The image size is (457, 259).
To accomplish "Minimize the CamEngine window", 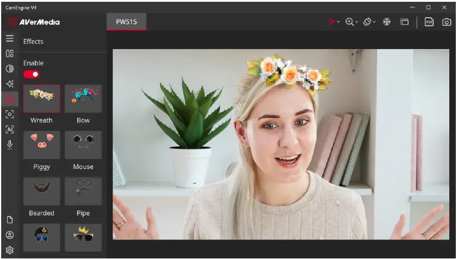I will (x=413, y=7).
